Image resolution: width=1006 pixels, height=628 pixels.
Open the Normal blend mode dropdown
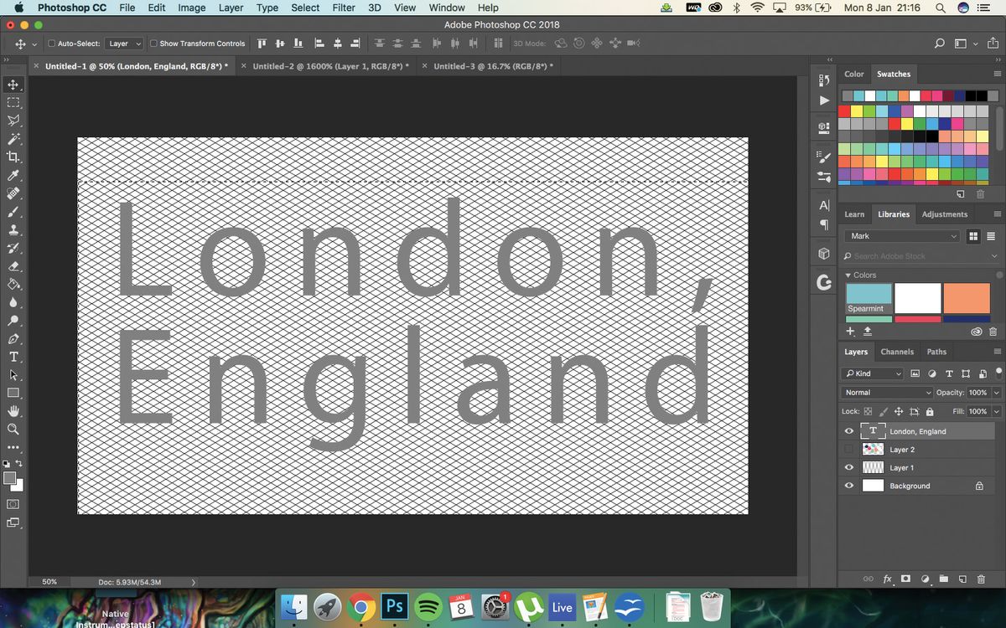(886, 392)
